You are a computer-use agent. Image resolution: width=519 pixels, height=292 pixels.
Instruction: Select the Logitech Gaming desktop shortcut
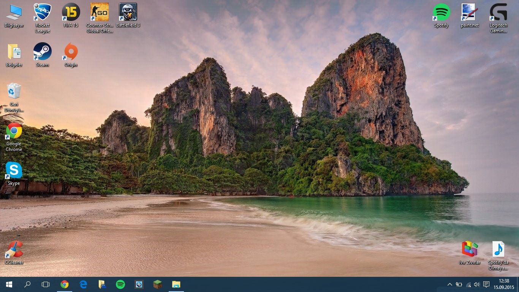(x=498, y=18)
